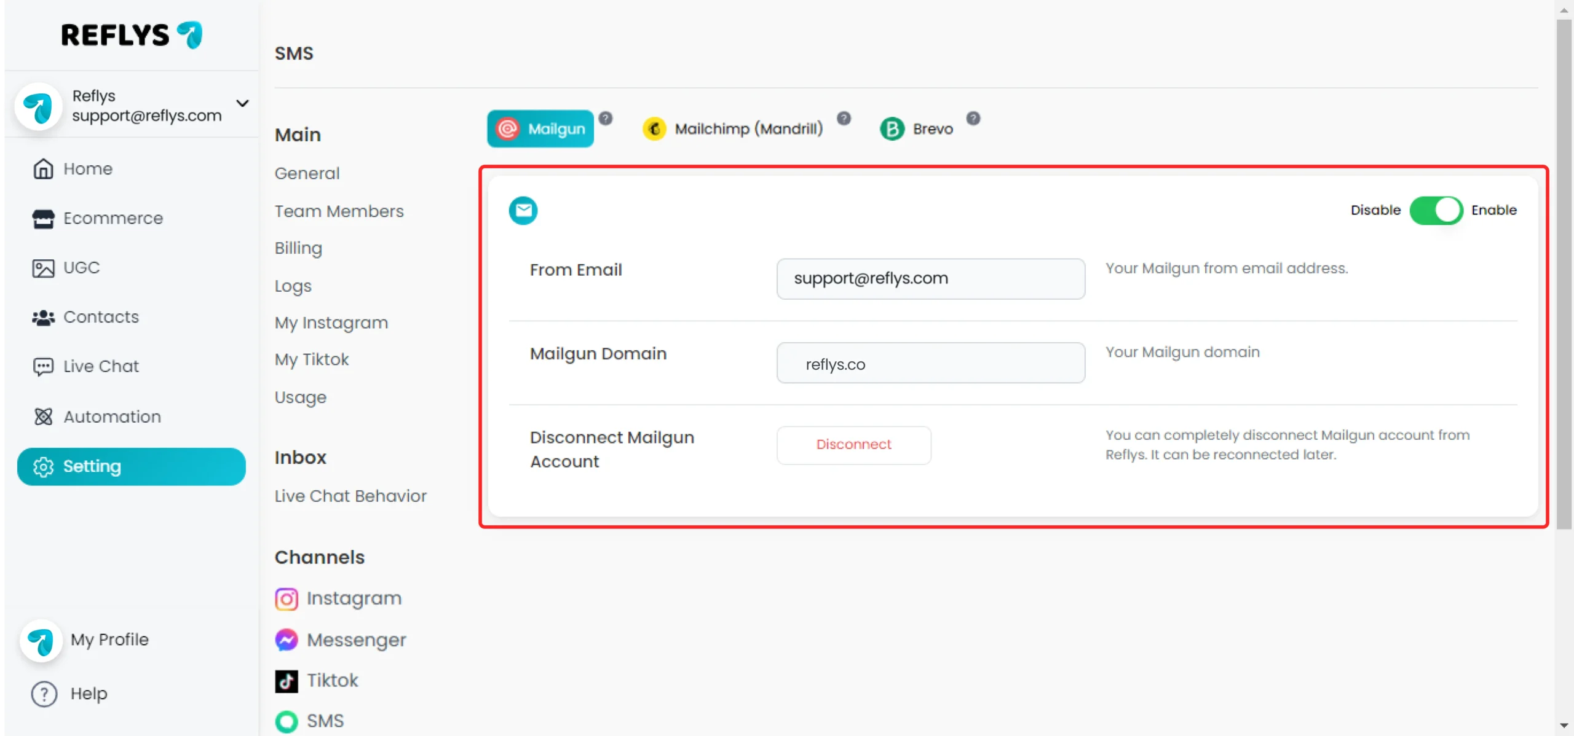Toggle the Mailgun Disable/Enable switch
Image resolution: width=1574 pixels, height=736 pixels.
pyautogui.click(x=1436, y=211)
